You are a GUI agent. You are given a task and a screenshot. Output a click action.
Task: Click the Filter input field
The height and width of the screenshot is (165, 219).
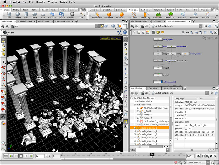[151, 150]
